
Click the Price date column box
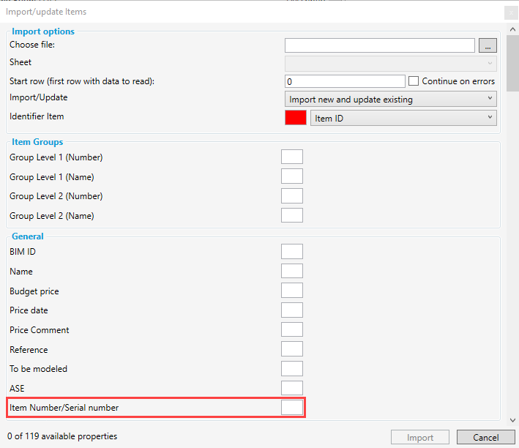pos(292,310)
